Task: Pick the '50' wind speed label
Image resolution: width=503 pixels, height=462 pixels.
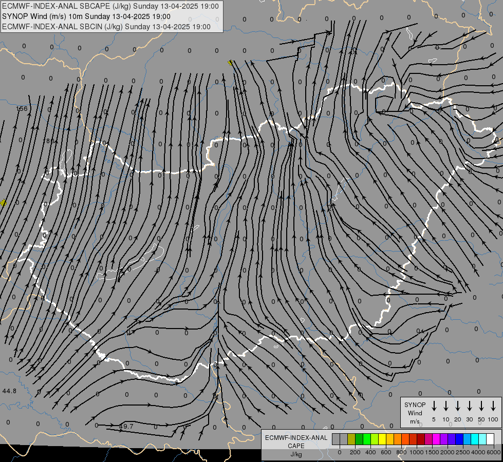Action: click(x=481, y=420)
